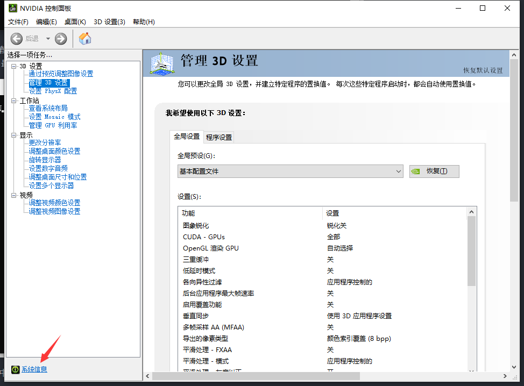Select 通过预览调整图像设置 in tree
524x386 pixels.
[x=61, y=74]
